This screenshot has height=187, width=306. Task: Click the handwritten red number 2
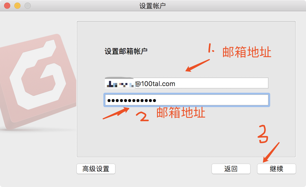coord(143,117)
